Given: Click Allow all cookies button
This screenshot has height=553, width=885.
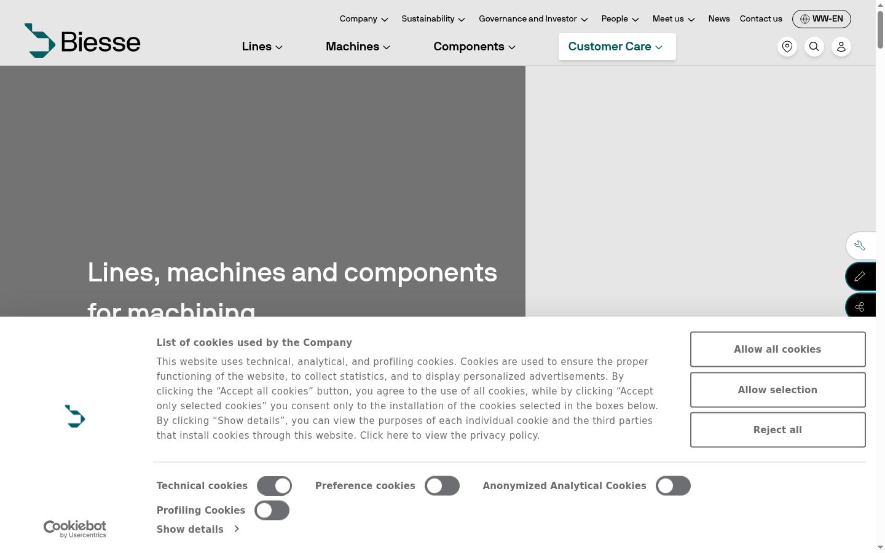Looking at the screenshot, I should [778, 350].
